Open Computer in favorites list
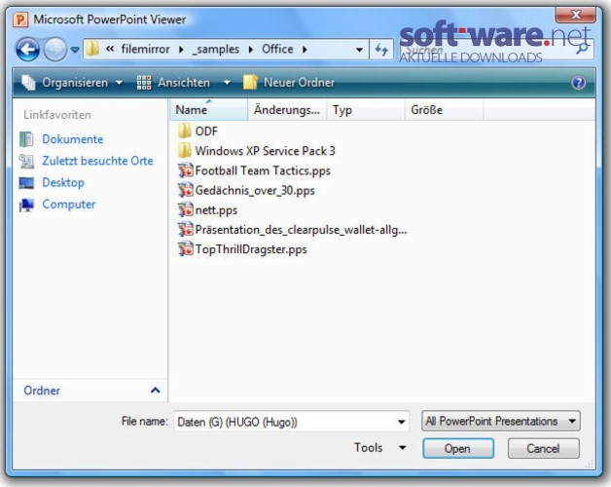This screenshot has height=487, width=611. pos(68,205)
